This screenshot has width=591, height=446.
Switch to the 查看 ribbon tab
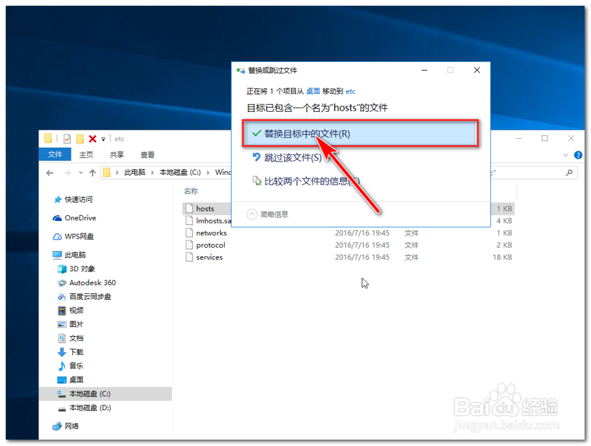pyautogui.click(x=147, y=154)
